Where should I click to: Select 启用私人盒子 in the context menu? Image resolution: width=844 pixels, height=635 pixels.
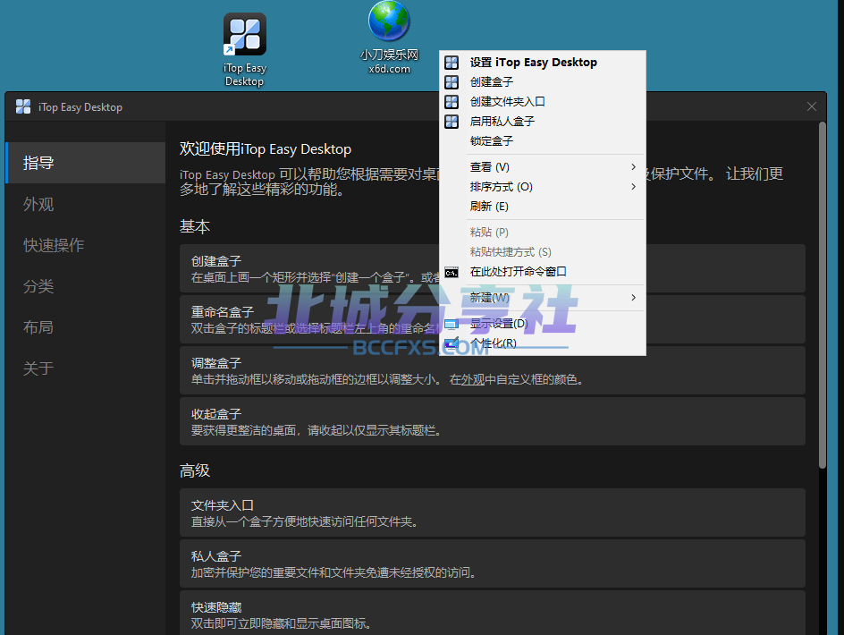coord(543,121)
